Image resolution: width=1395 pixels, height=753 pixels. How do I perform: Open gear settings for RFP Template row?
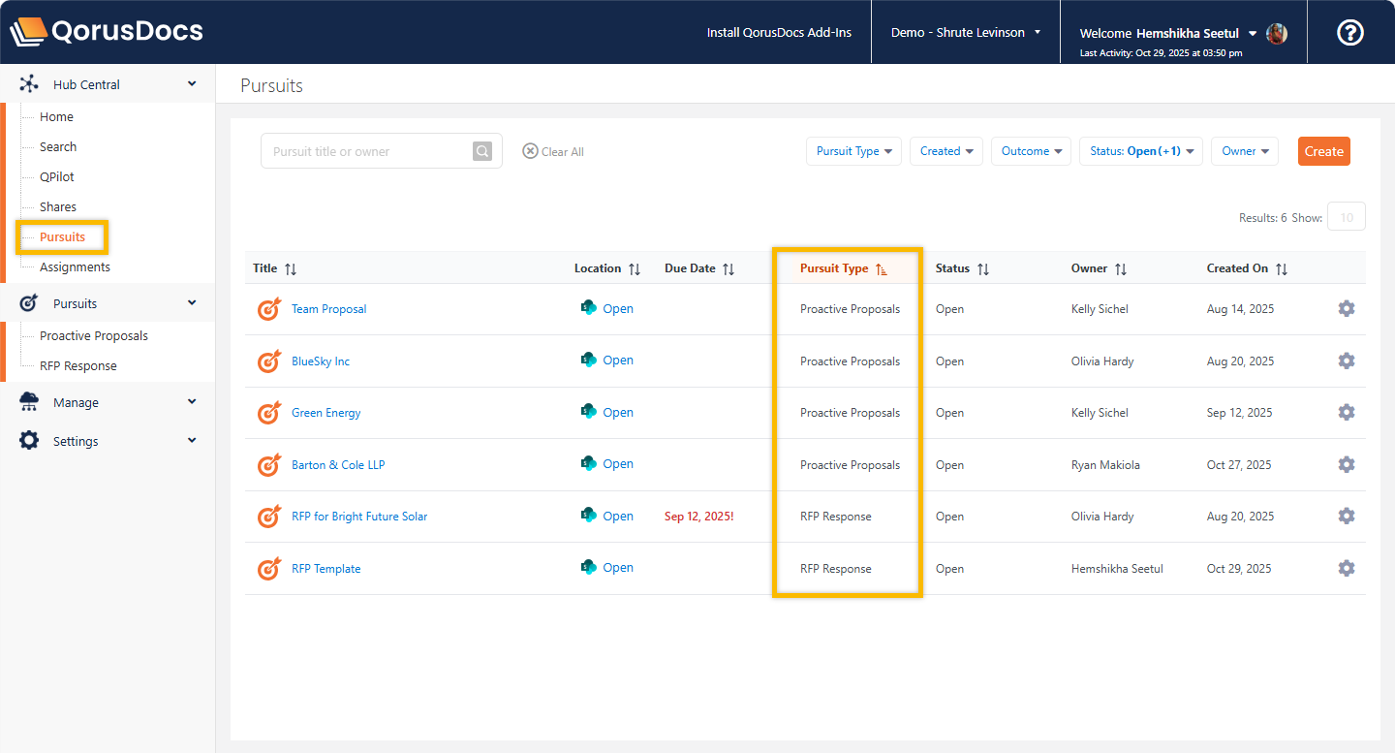(x=1346, y=569)
